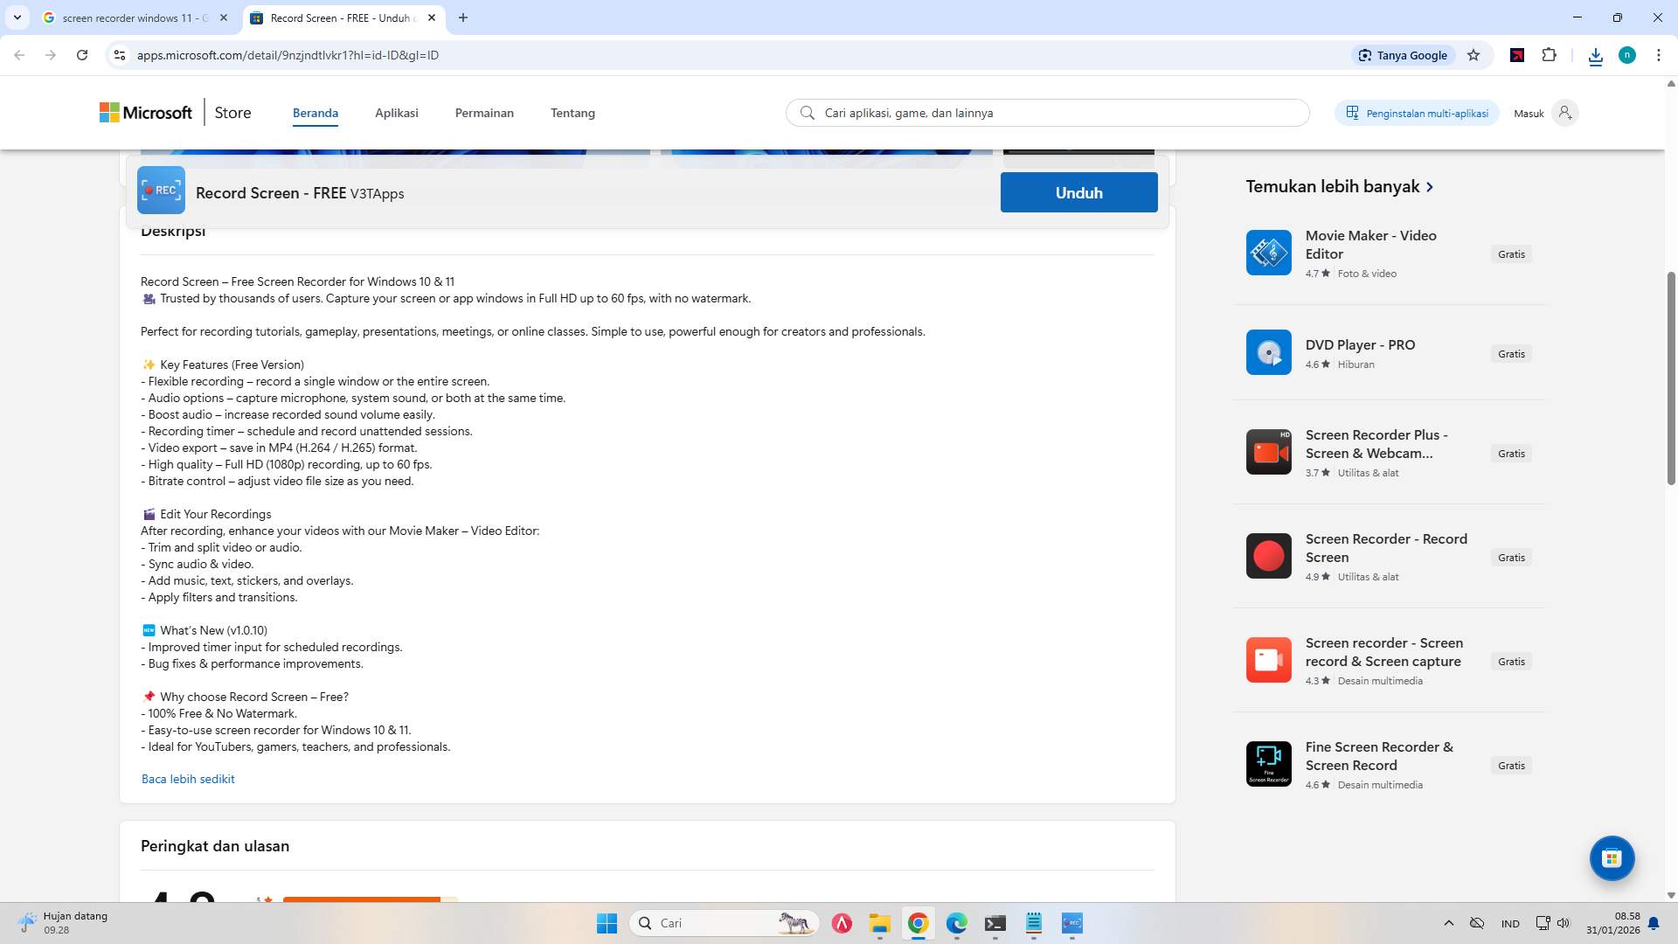Expand Temukan lebih banyak with the chevron
The width and height of the screenshot is (1678, 944).
(1431, 186)
